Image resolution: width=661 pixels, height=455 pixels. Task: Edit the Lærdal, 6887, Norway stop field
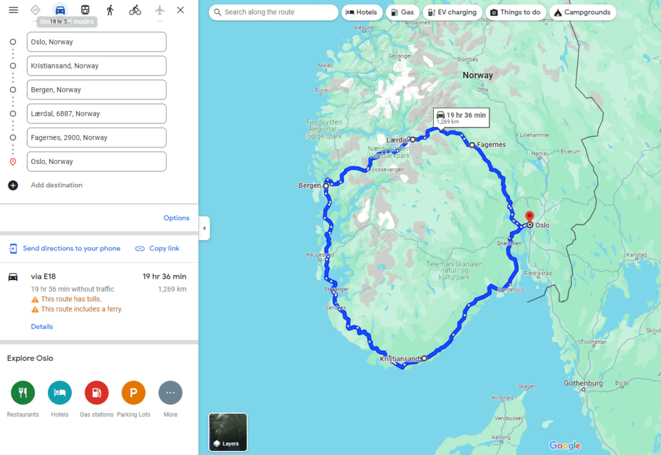(97, 114)
